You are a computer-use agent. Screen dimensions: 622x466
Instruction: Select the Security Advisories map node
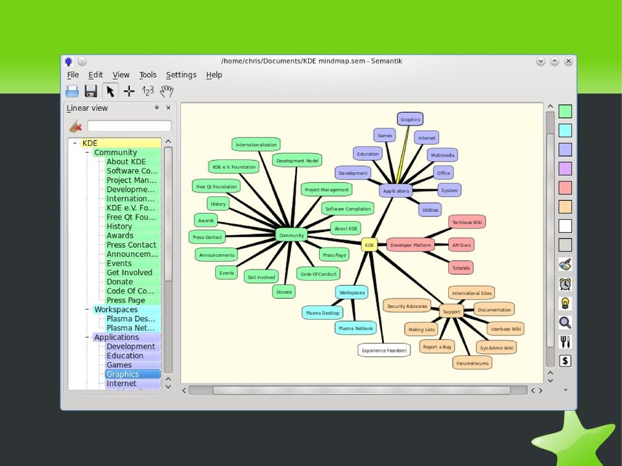(407, 306)
